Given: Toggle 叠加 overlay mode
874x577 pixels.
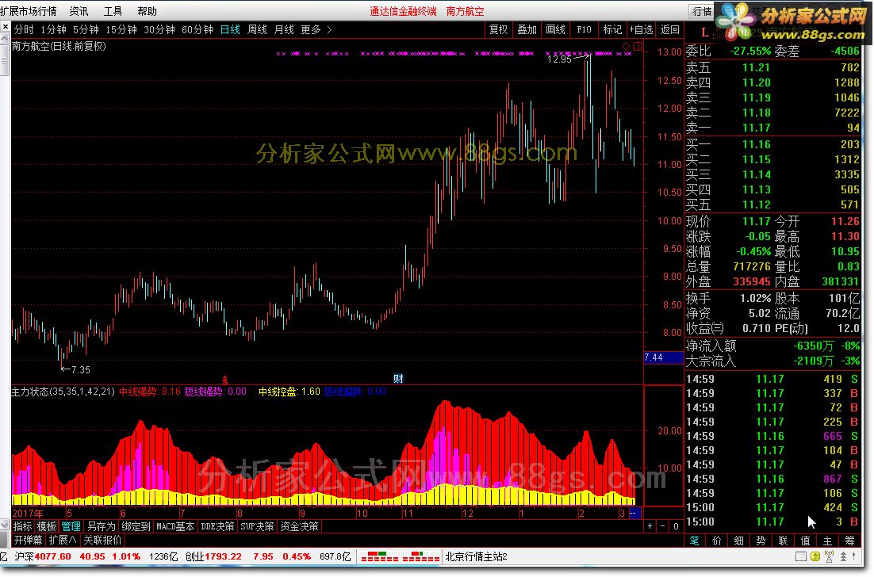Looking at the screenshot, I should click(x=527, y=29).
